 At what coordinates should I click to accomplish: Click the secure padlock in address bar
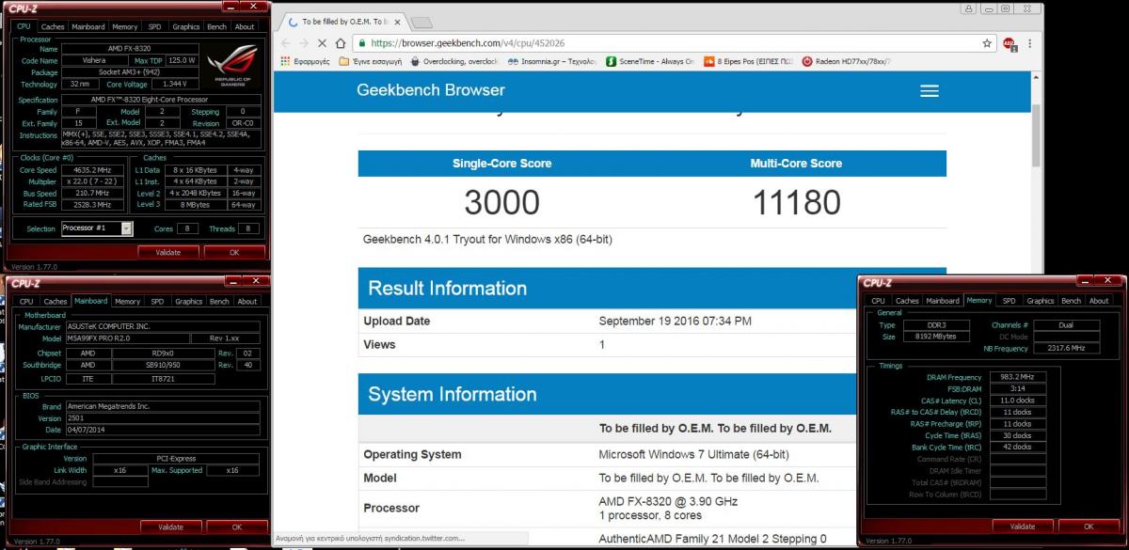[x=362, y=43]
